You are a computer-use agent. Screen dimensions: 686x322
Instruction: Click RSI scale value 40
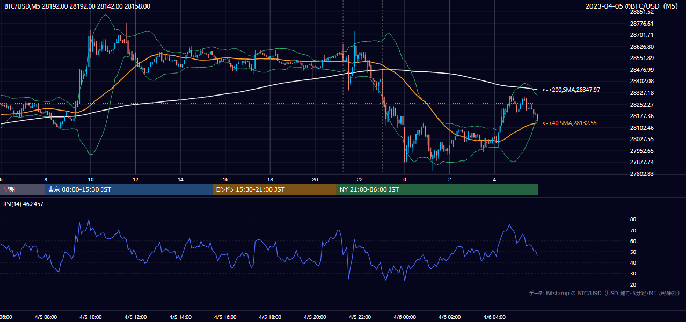tap(633, 262)
